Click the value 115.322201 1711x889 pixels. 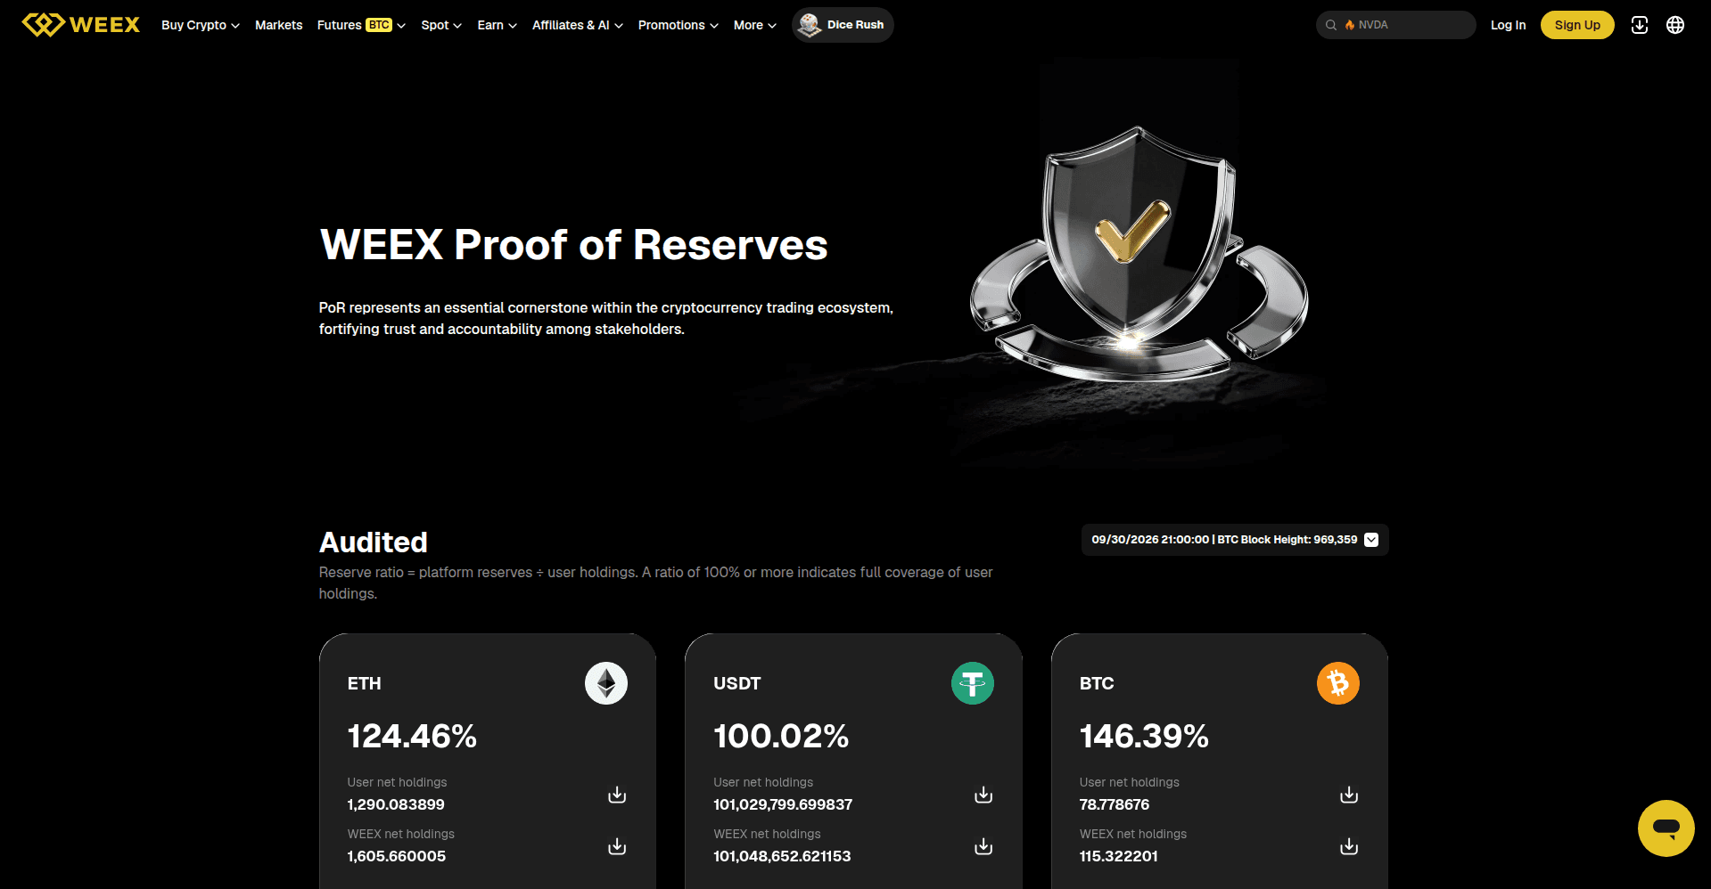tap(1118, 856)
